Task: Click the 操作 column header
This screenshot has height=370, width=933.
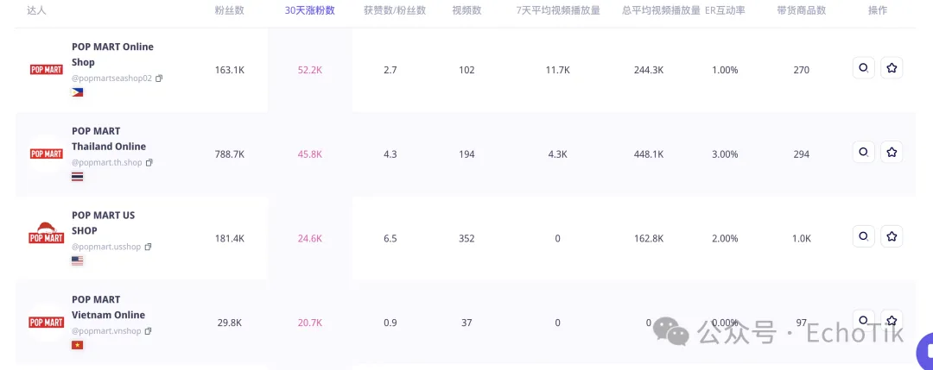Action: tap(878, 10)
